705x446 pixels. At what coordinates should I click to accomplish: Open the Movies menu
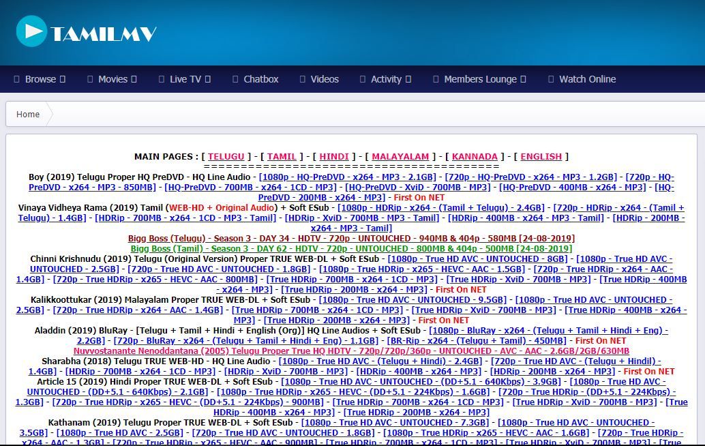pyautogui.click(x=112, y=79)
